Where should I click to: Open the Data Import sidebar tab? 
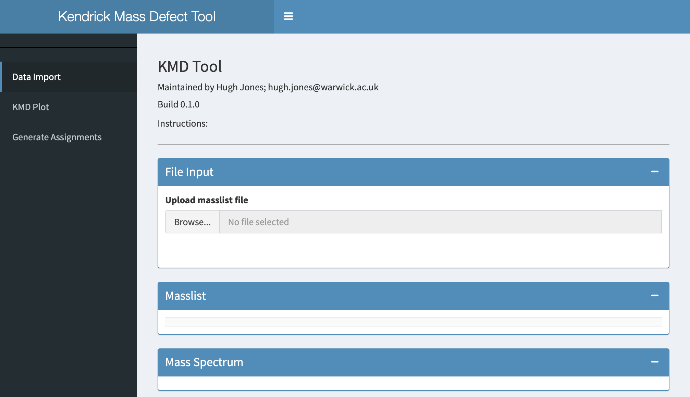coord(36,77)
